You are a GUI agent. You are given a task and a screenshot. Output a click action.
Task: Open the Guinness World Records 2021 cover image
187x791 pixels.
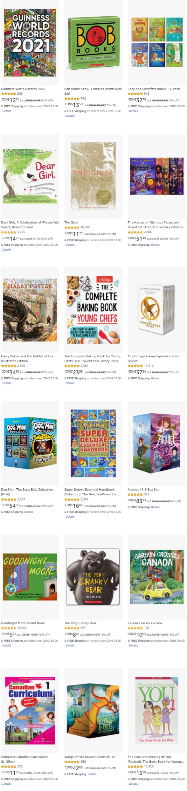pyautogui.click(x=30, y=43)
